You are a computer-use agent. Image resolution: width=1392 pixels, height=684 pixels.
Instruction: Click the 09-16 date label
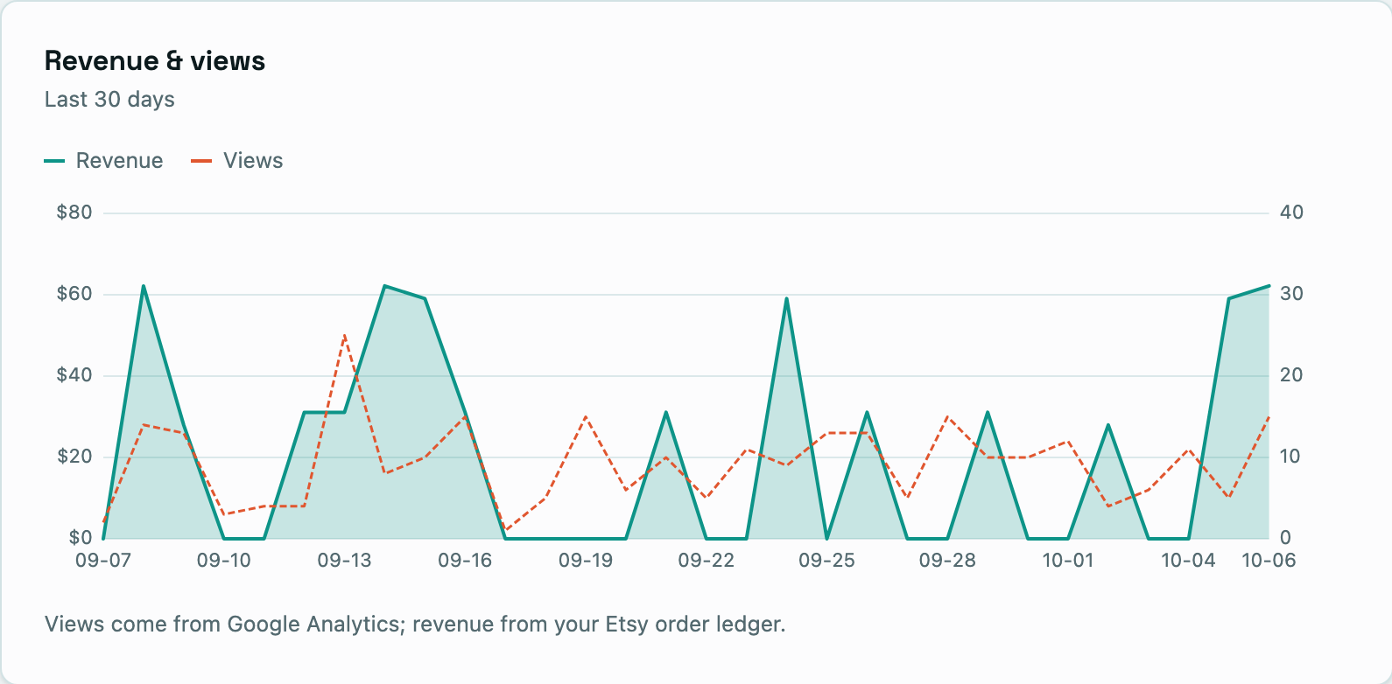pyautogui.click(x=465, y=561)
